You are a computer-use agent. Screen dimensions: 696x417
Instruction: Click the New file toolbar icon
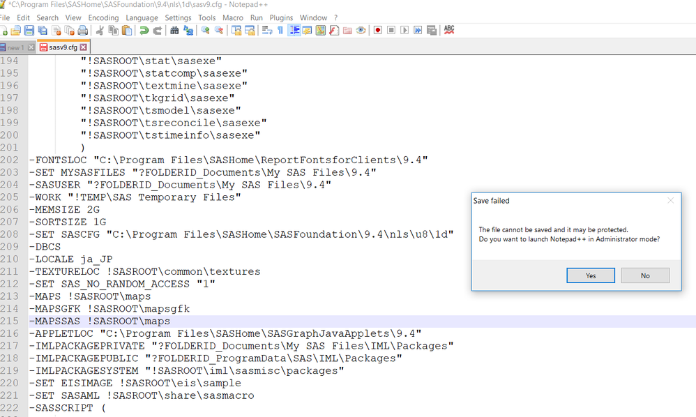click(x=3, y=30)
